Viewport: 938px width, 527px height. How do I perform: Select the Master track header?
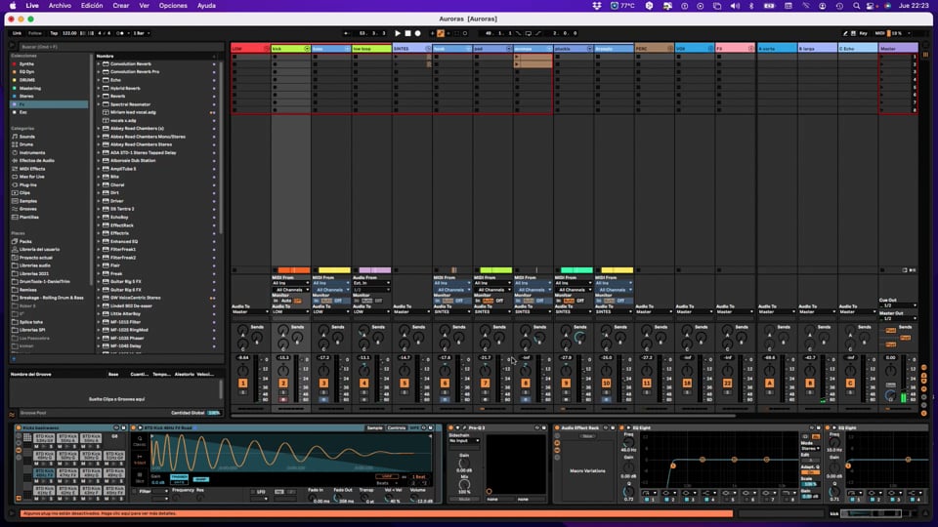tap(897, 49)
